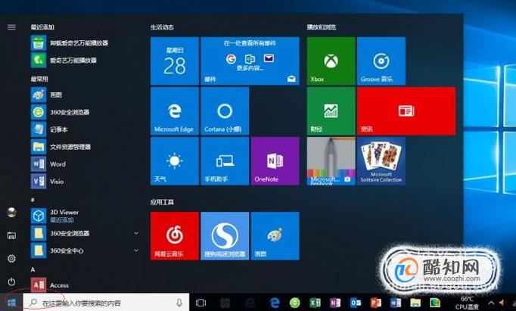Open 360安全浏览器 app under 最常用
The image size is (516, 311).
[x=61, y=112]
